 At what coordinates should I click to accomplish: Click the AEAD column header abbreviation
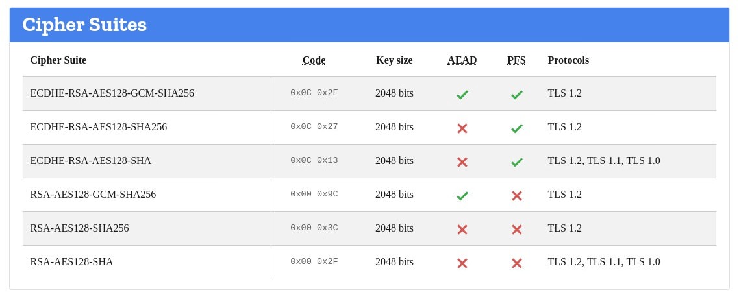tap(462, 60)
